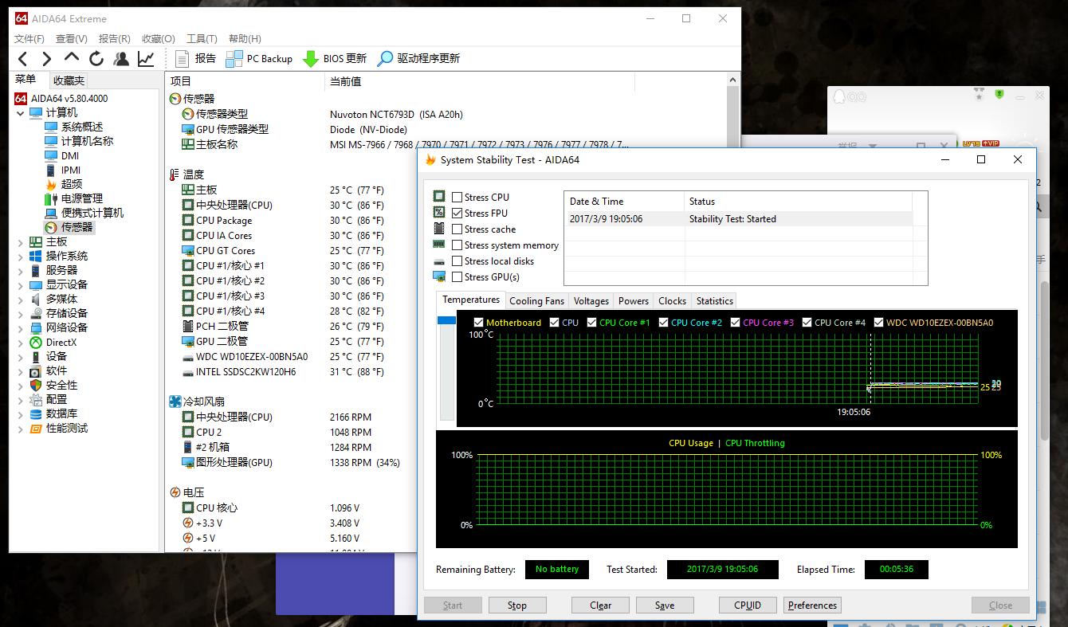Viewport: 1068px width, 627px height.
Task: Click the Stress GPU(s) monitor icon
Action: click(x=439, y=276)
